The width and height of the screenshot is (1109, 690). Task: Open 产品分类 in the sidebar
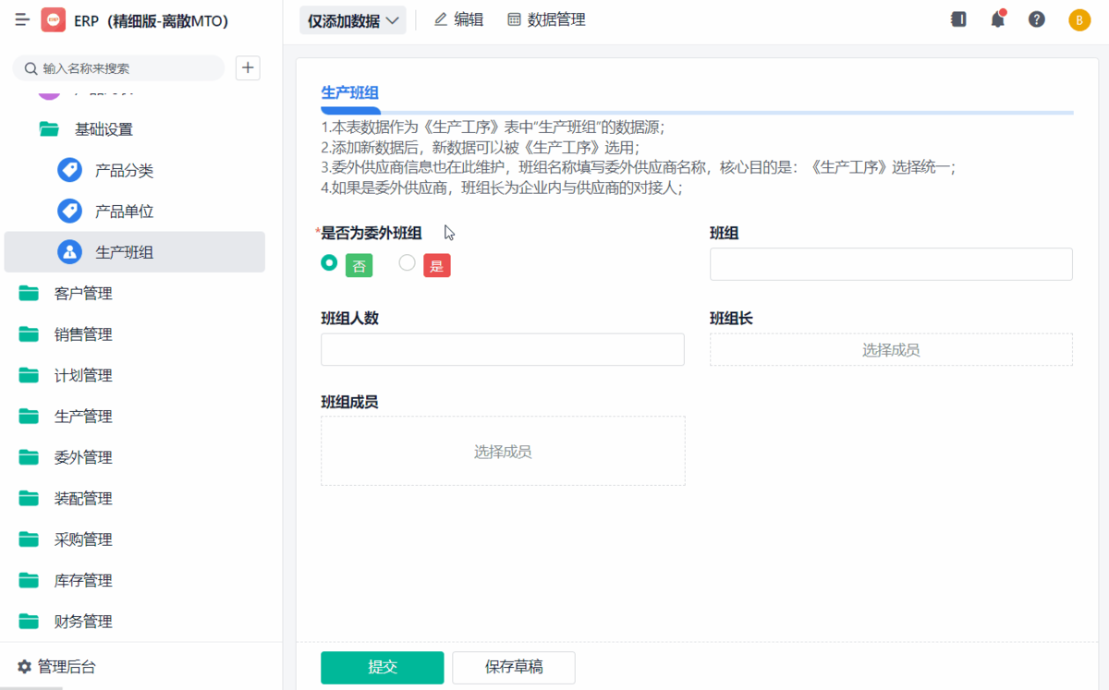124,171
